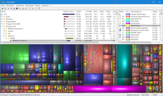Click the Open drive toolbar icon
This screenshot has width=163, height=96.
pyautogui.click(x=2, y=9)
